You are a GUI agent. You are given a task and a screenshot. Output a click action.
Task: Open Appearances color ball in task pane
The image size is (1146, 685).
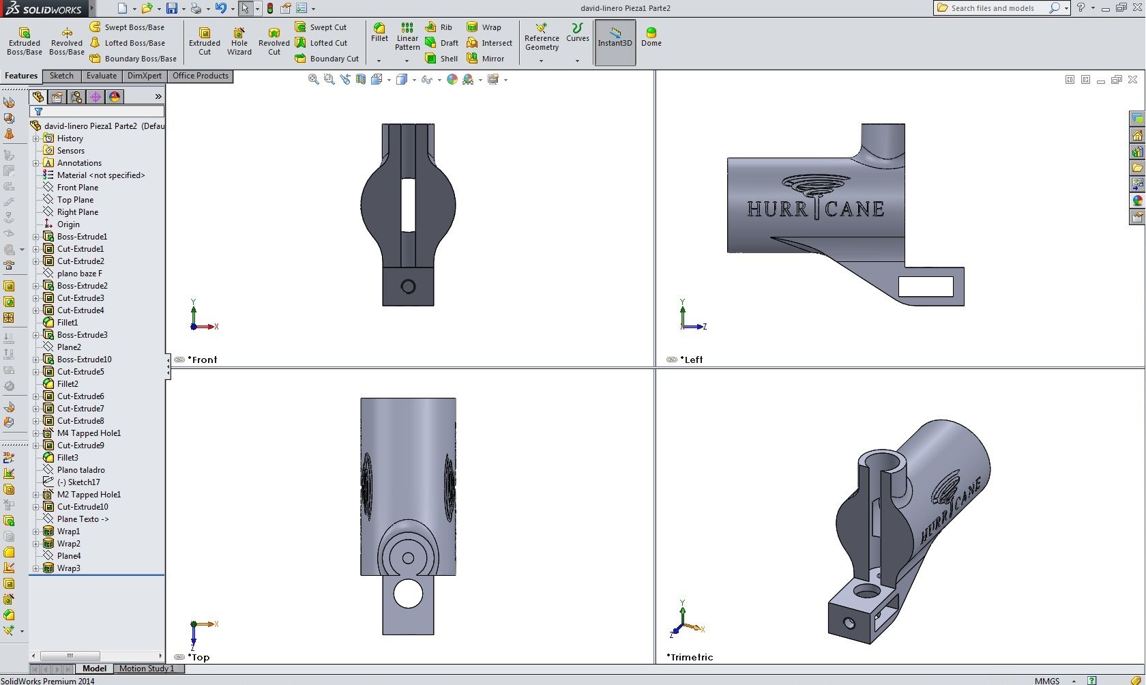(1137, 201)
